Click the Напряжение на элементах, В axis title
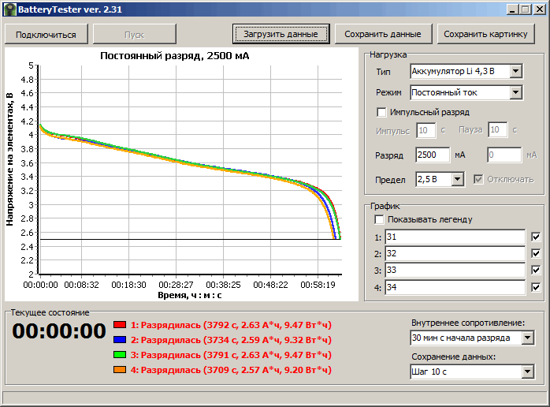This screenshot has width=550, height=407. click(x=9, y=159)
